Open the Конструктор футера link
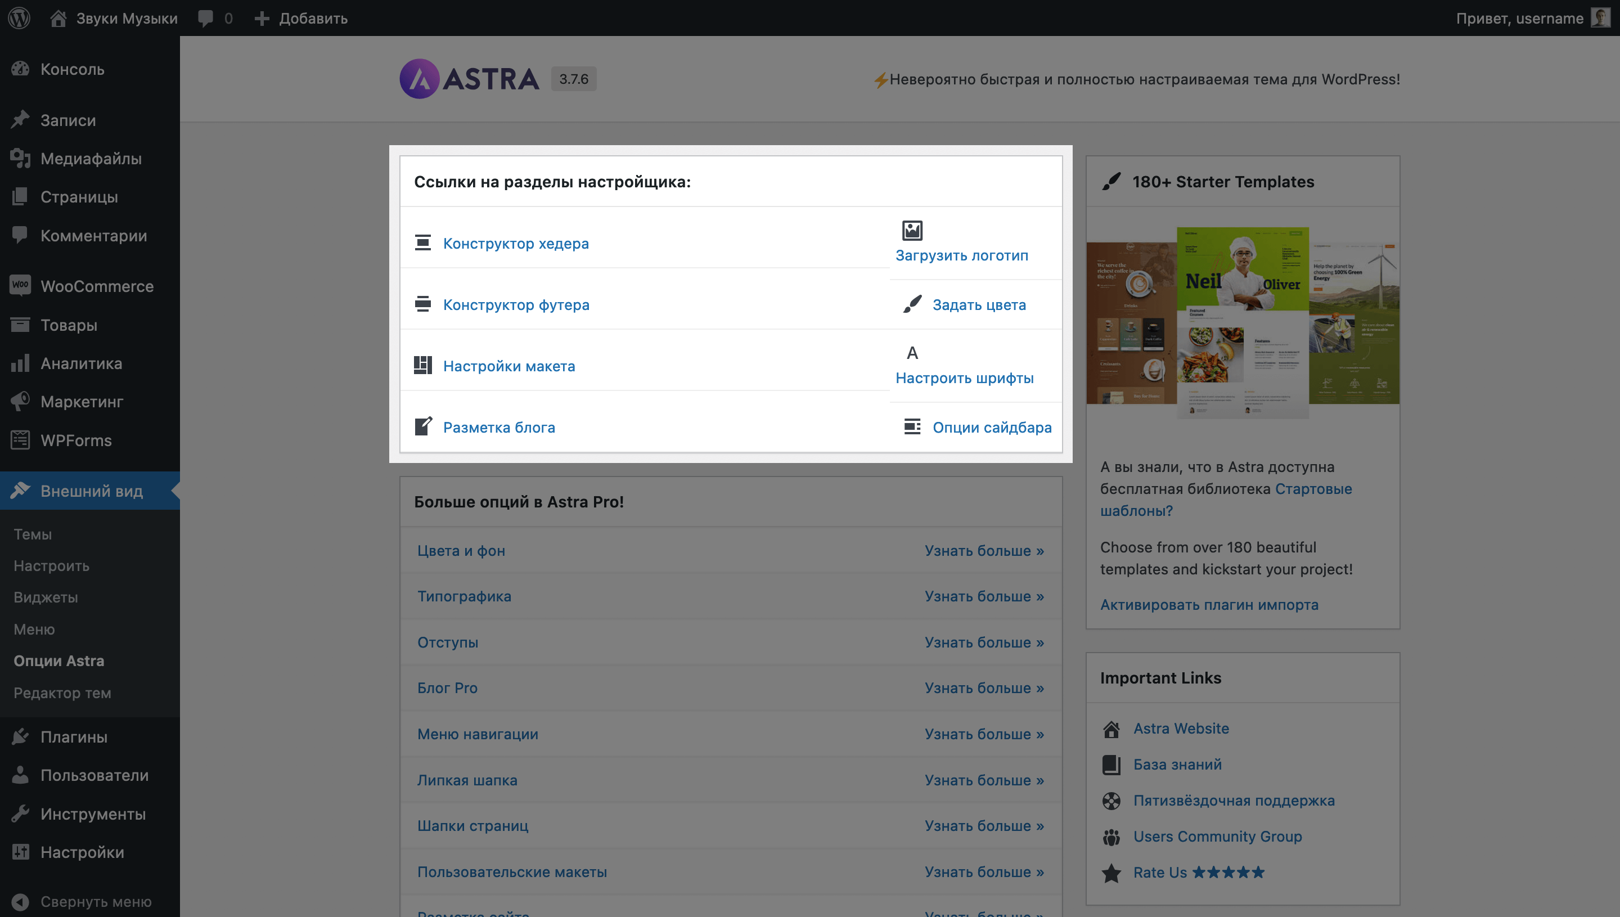Viewport: 1620px width, 917px height. (516, 304)
